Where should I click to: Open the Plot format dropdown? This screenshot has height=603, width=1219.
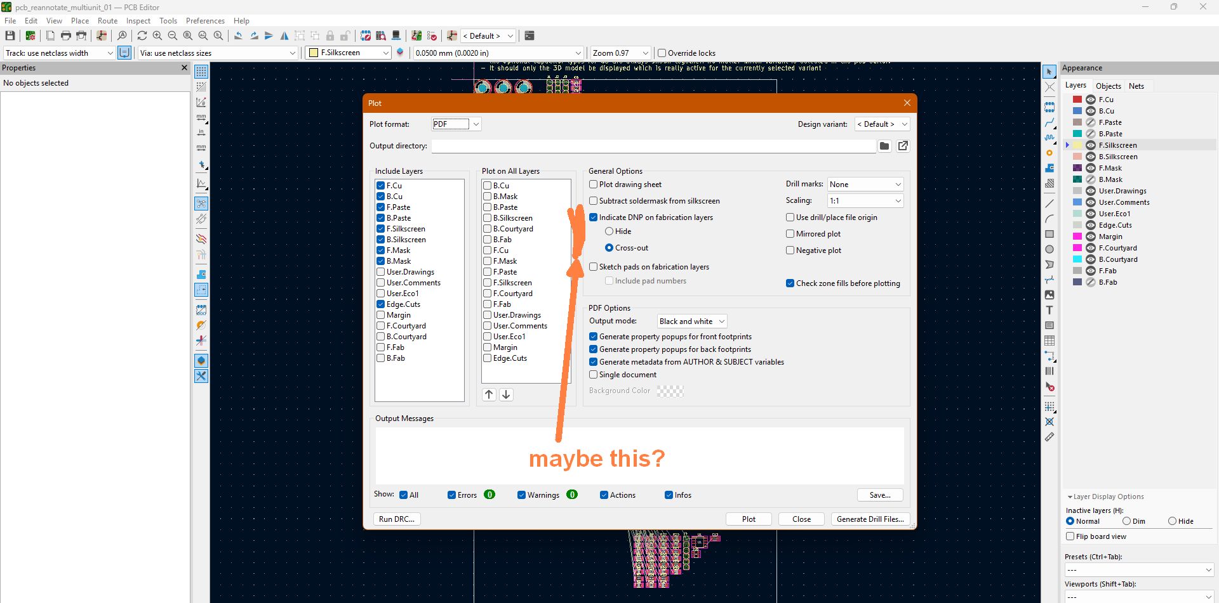(456, 124)
